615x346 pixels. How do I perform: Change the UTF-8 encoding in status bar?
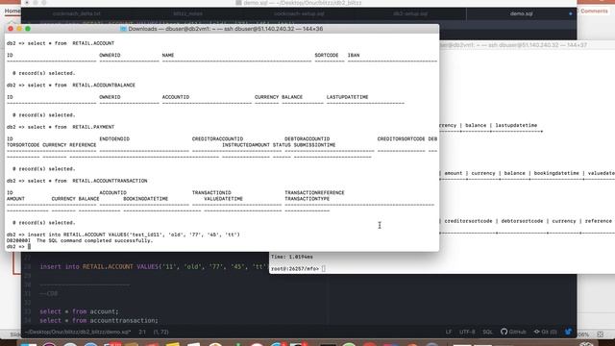467,332
